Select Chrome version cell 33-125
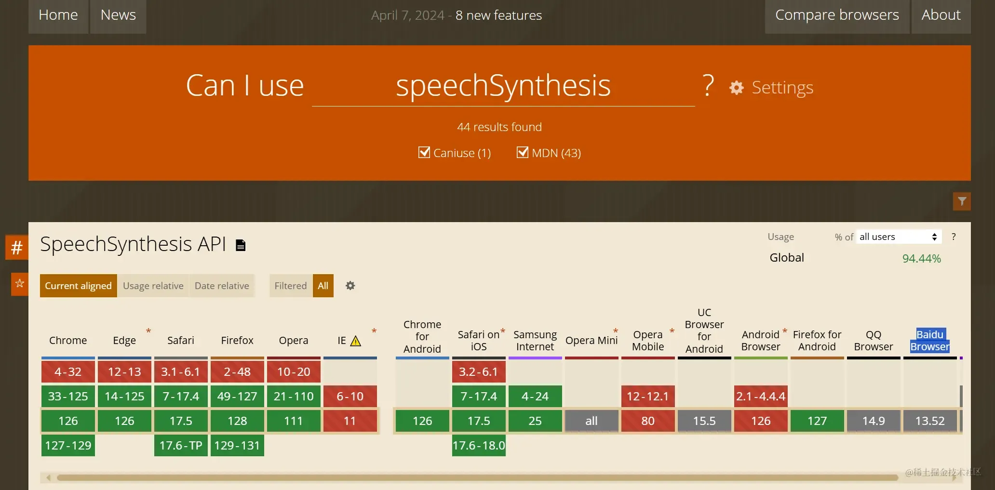 [x=68, y=396]
